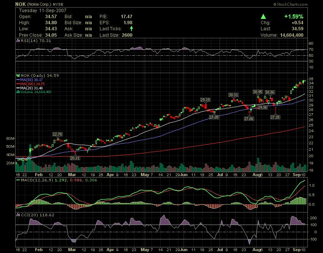Click the white MA(20) line swatch
323x253 pixels.
(x=18, y=88)
